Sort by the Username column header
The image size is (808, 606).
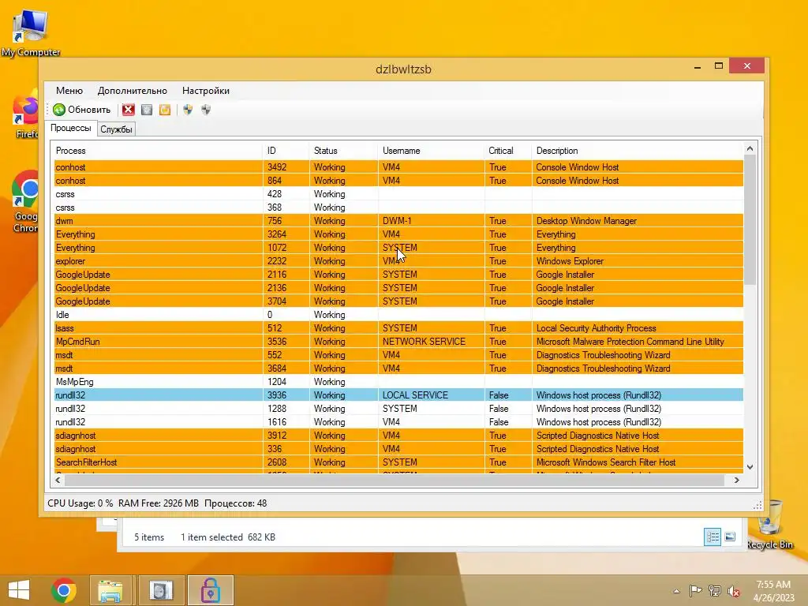pyautogui.click(x=431, y=151)
